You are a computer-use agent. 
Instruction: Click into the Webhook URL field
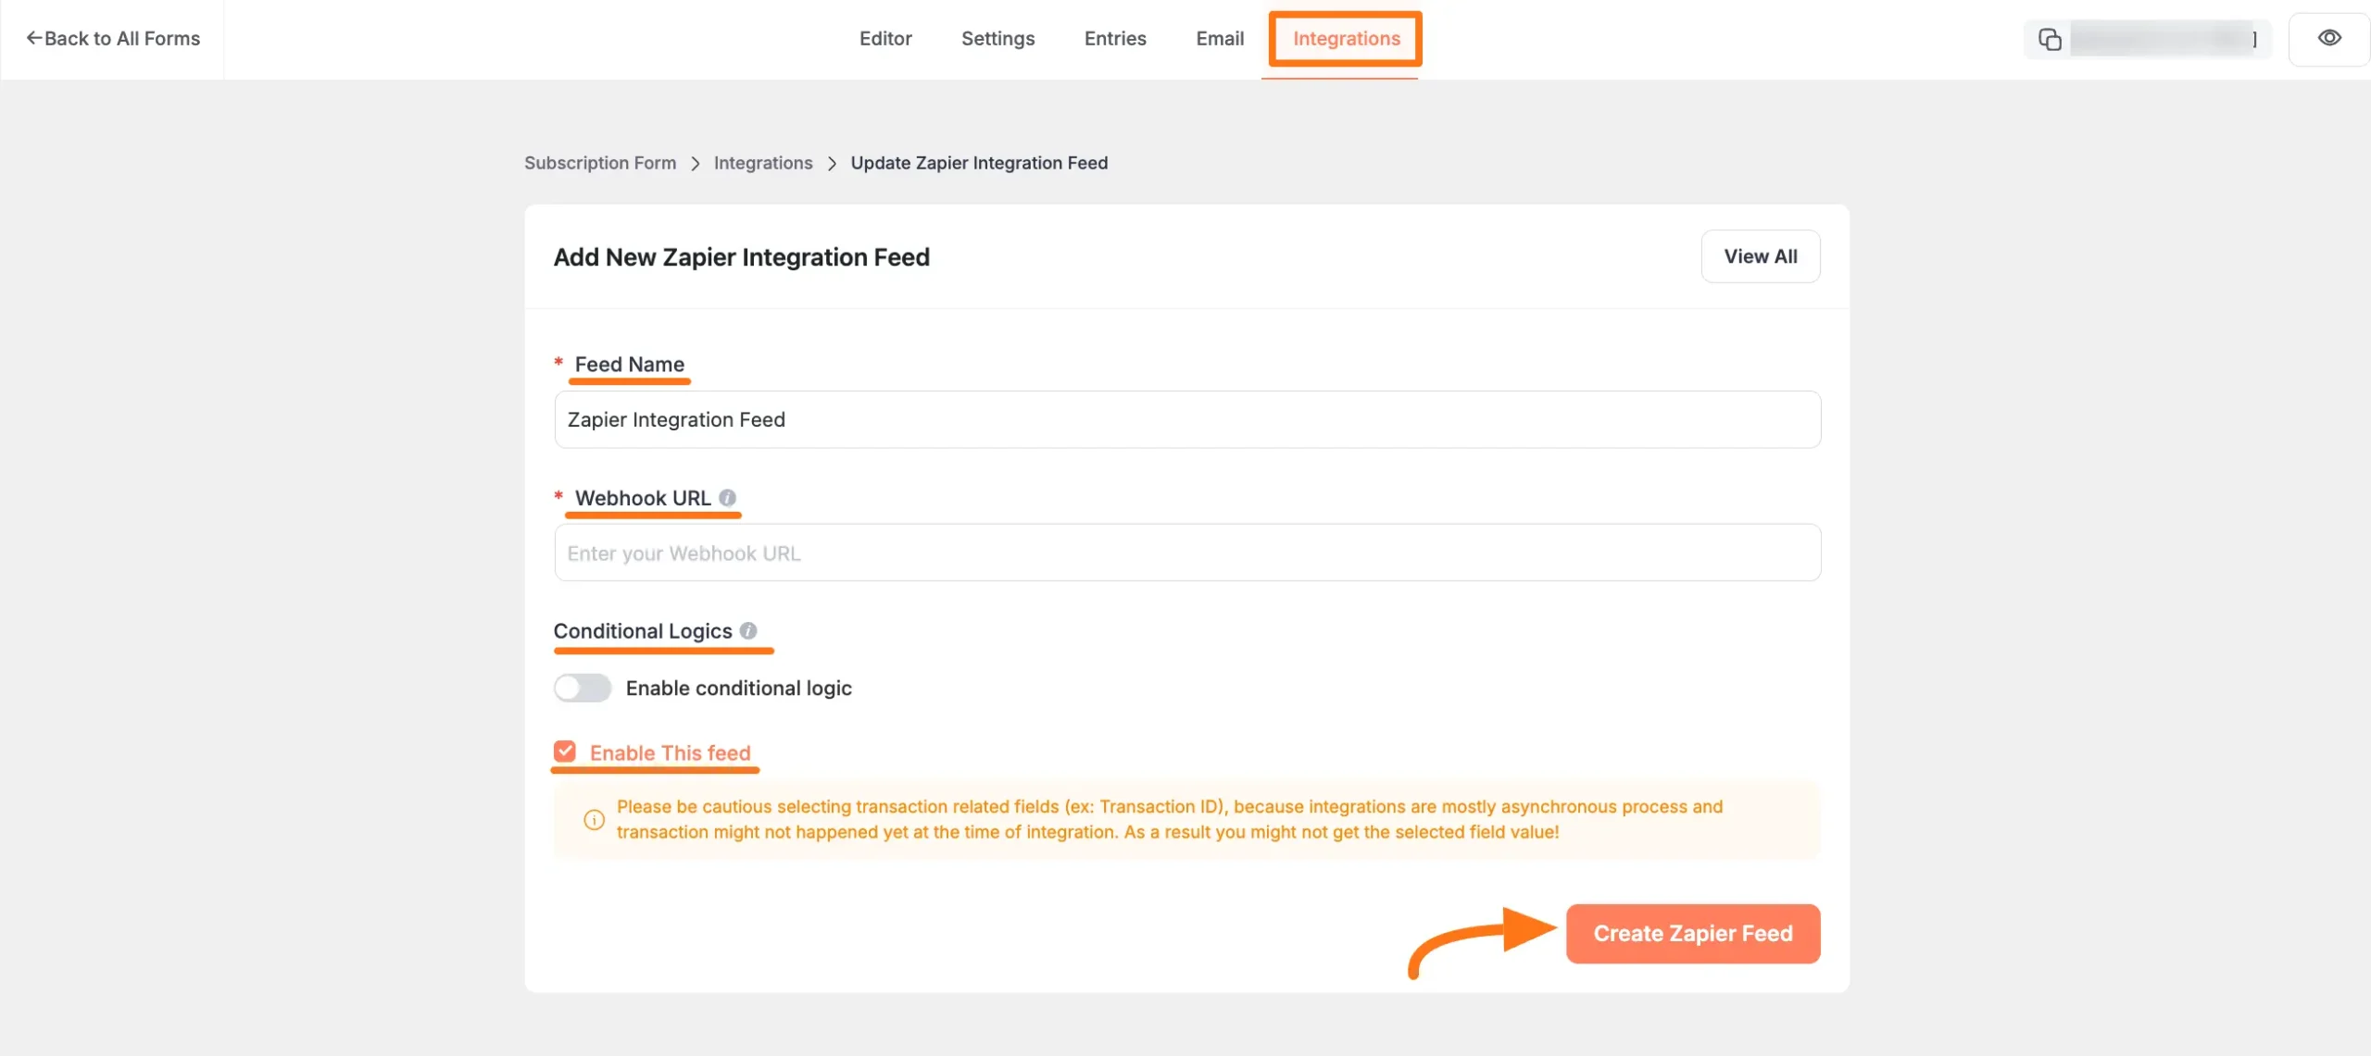[x=1186, y=553]
